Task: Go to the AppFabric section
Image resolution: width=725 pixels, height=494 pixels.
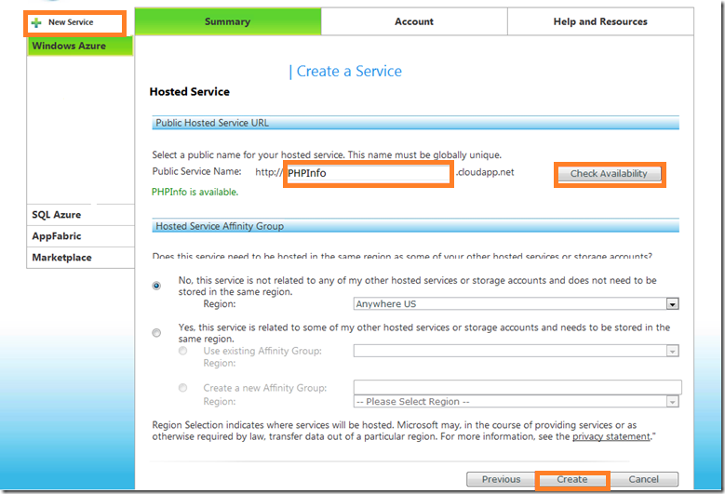Action: (80, 236)
